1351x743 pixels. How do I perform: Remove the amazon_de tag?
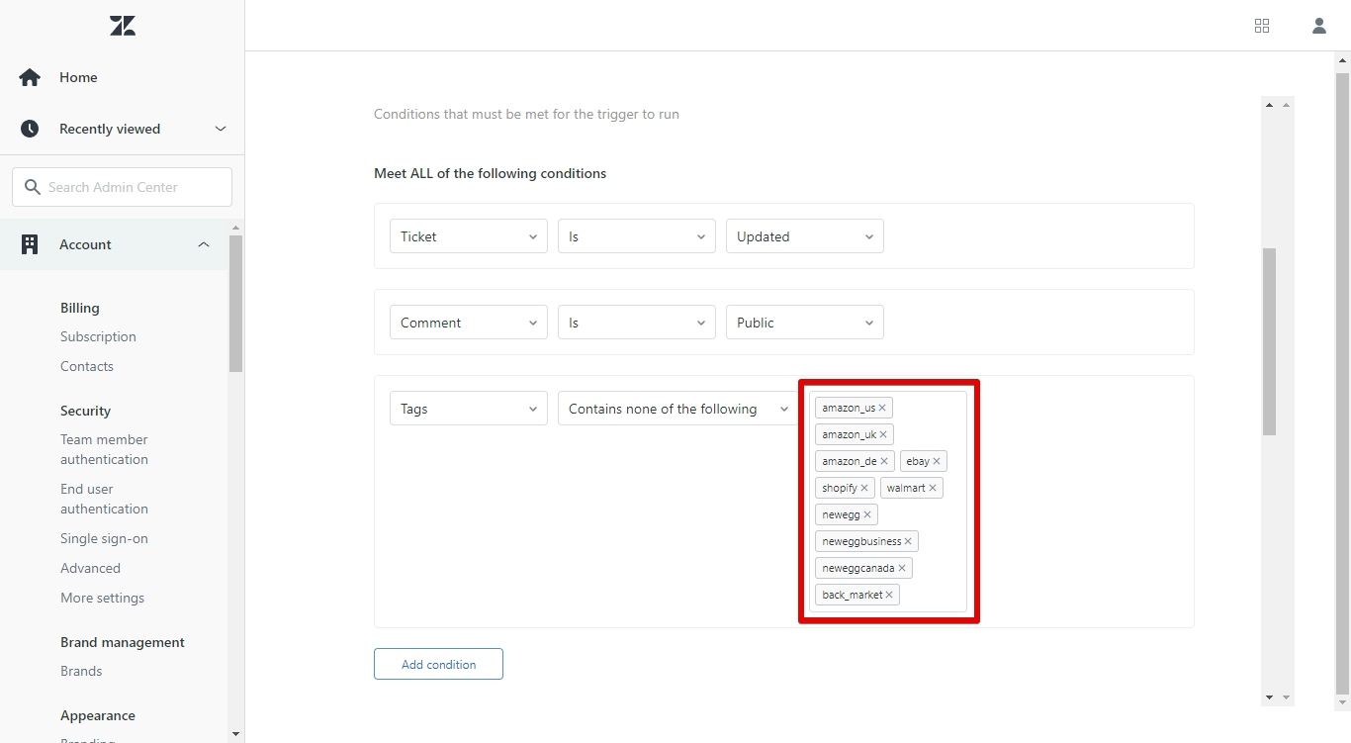tap(884, 461)
